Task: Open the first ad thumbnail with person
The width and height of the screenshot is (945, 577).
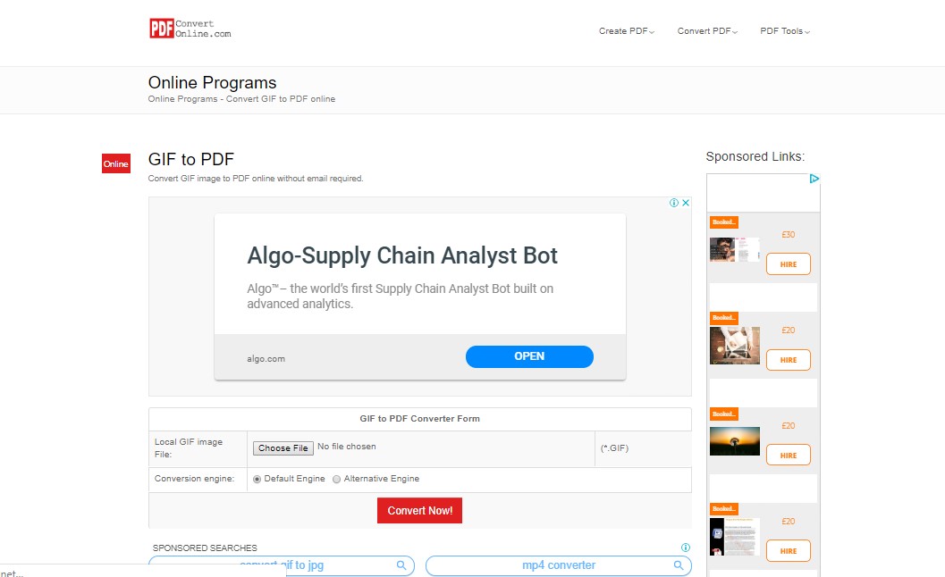Action: click(735, 249)
